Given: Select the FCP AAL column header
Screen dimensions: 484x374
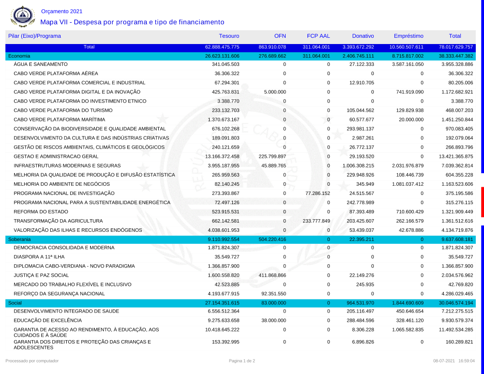Looking at the screenshot, I should [318, 36].
